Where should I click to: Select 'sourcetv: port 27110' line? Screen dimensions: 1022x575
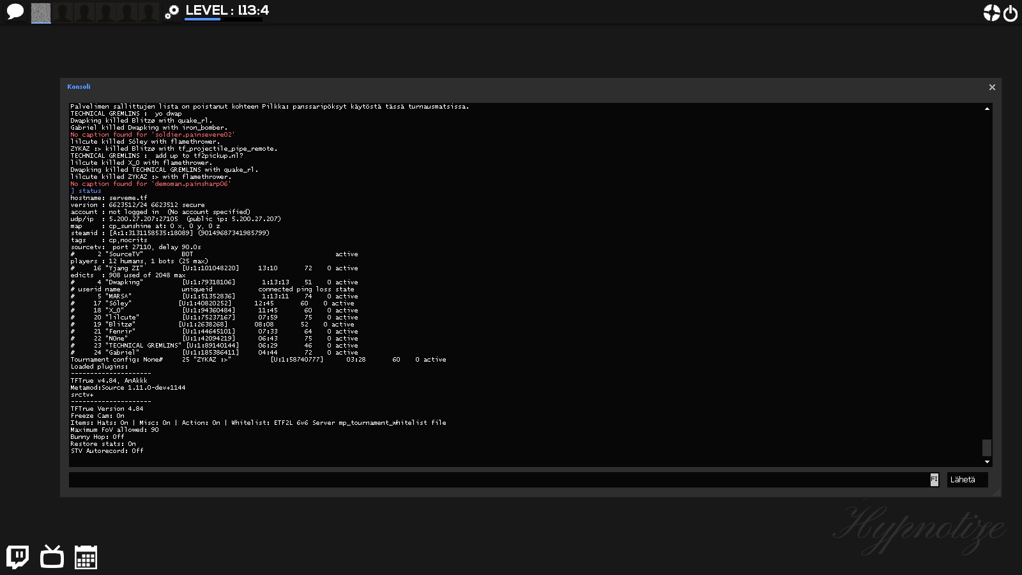pyautogui.click(x=135, y=247)
